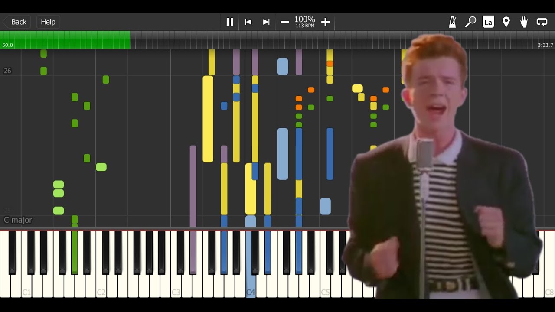Click the 100% 113 BPM speed display
The width and height of the screenshot is (555, 312).
[305, 22]
